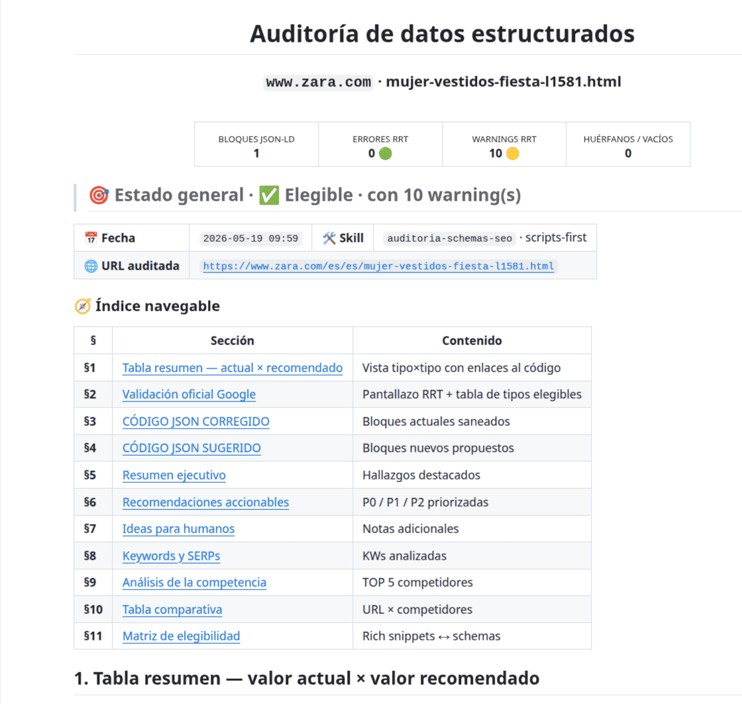
Task: Click the WARNINGS RRT label
Action: 504,139
